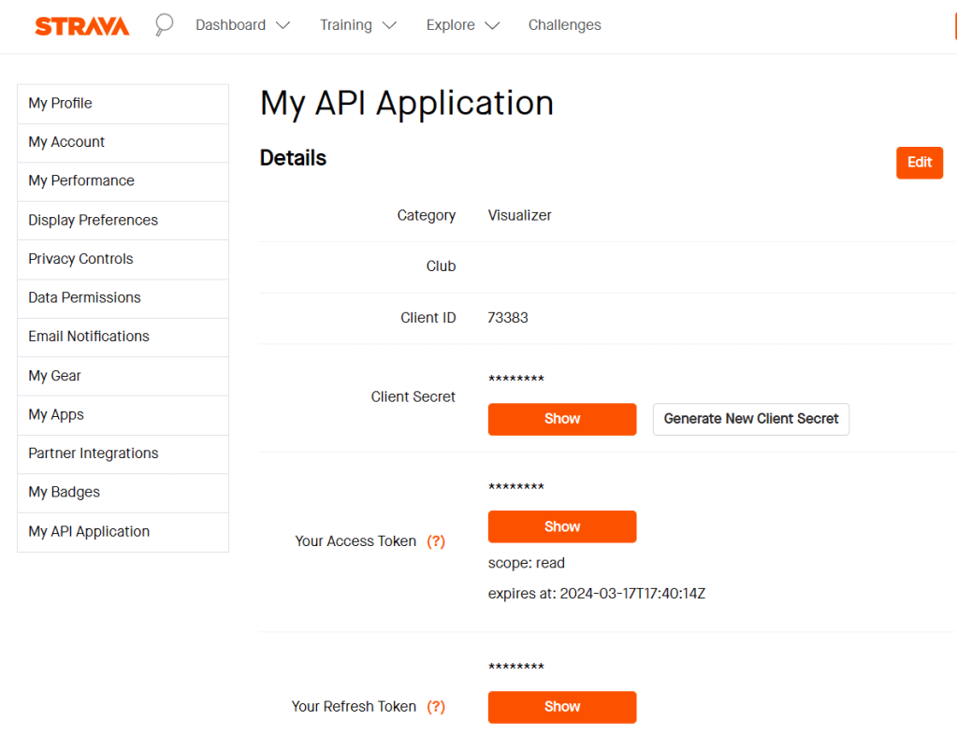Reveal the Access Token with Show
This screenshot has height=734, width=957.
pos(561,526)
